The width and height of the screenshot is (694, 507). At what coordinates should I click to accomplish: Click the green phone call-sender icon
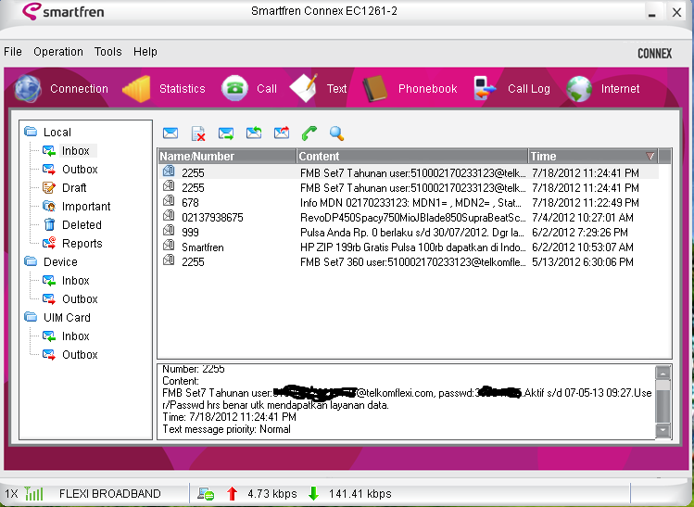(309, 133)
